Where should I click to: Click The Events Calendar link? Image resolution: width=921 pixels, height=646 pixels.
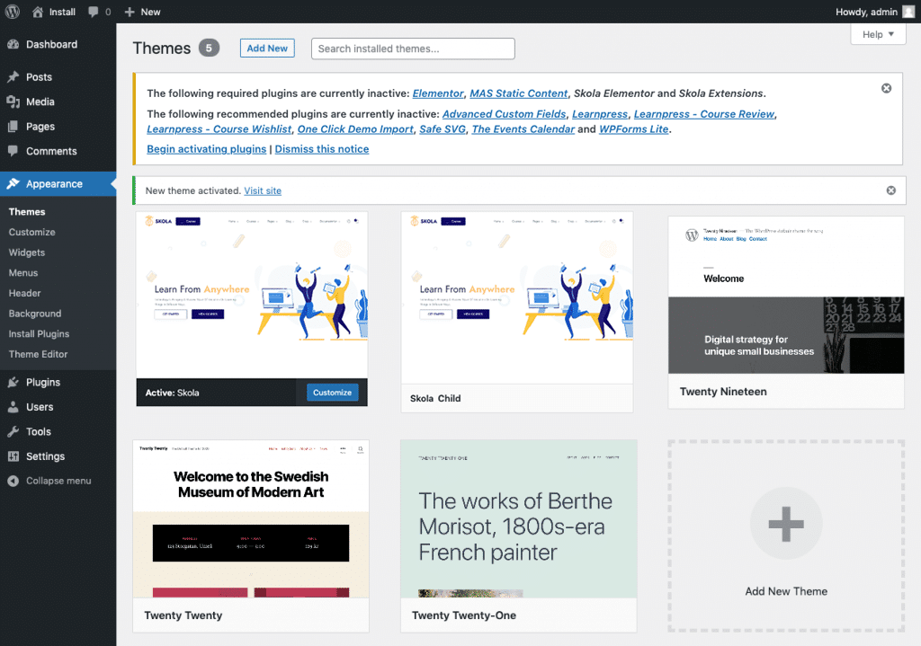pyautogui.click(x=523, y=129)
